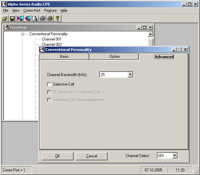The image size is (200, 175).
Task: Open the File menu
Action: point(6,10)
